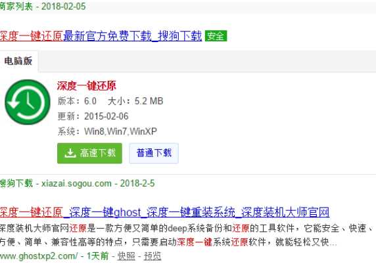Click the green restore clock app icon

pyautogui.click(x=28, y=102)
